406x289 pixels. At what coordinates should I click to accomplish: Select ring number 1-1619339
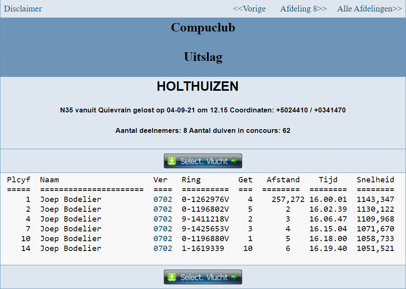click(203, 249)
